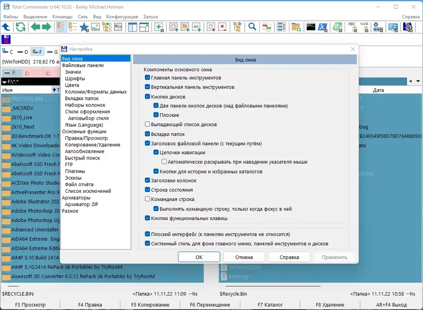The image size is (423, 310).
Task: Click the OK button in settings dialog
Action: (199, 257)
